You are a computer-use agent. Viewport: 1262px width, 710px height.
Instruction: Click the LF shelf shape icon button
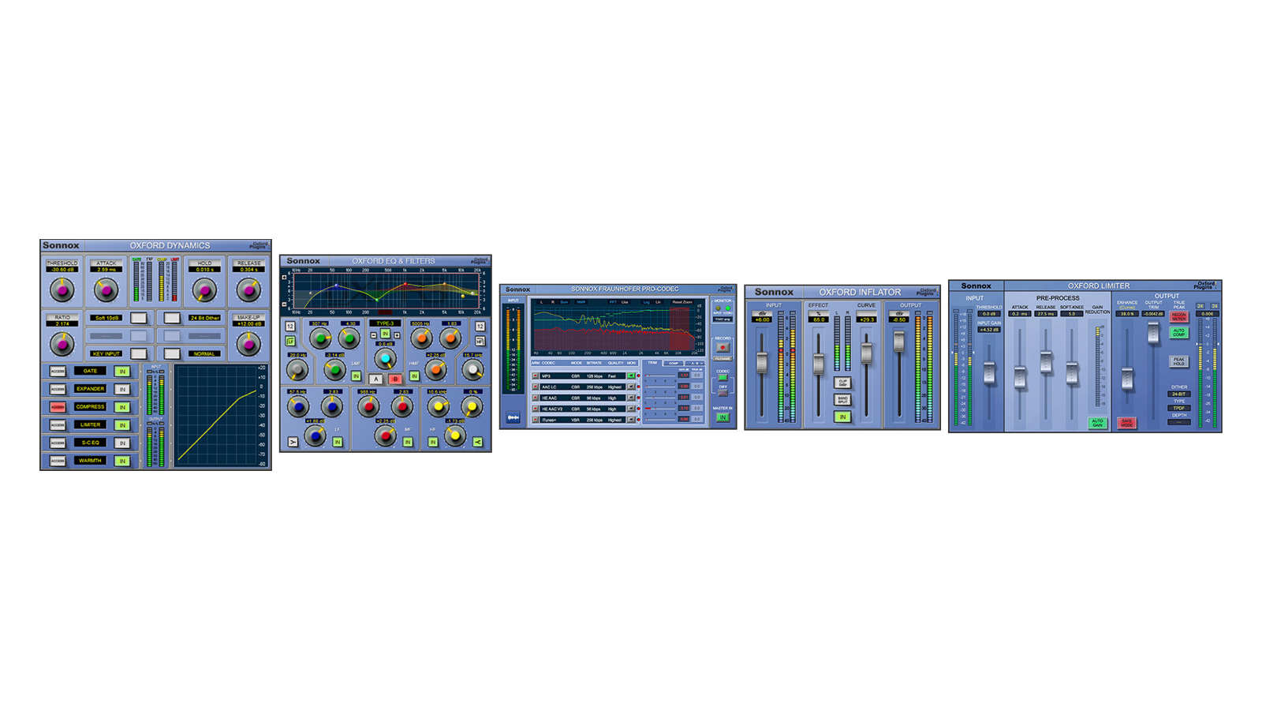tap(293, 442)
